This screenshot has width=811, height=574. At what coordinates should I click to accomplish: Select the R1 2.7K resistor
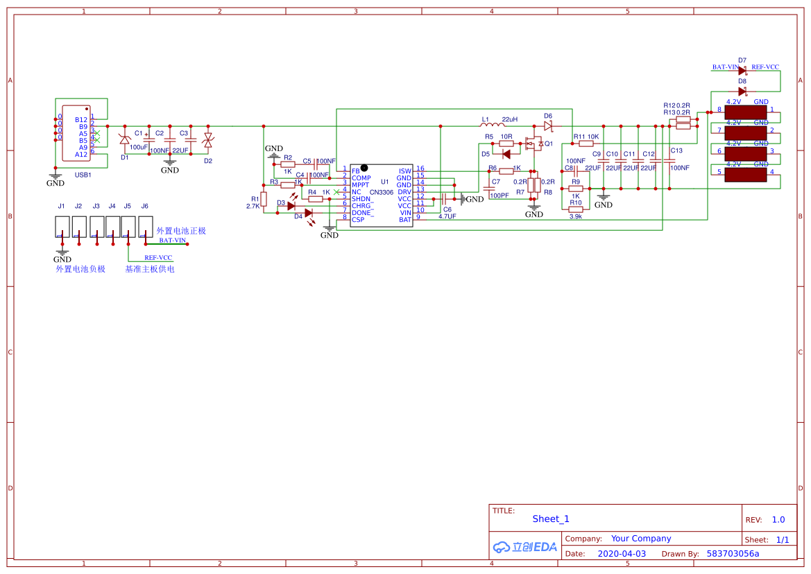click(x=264, y=202)
